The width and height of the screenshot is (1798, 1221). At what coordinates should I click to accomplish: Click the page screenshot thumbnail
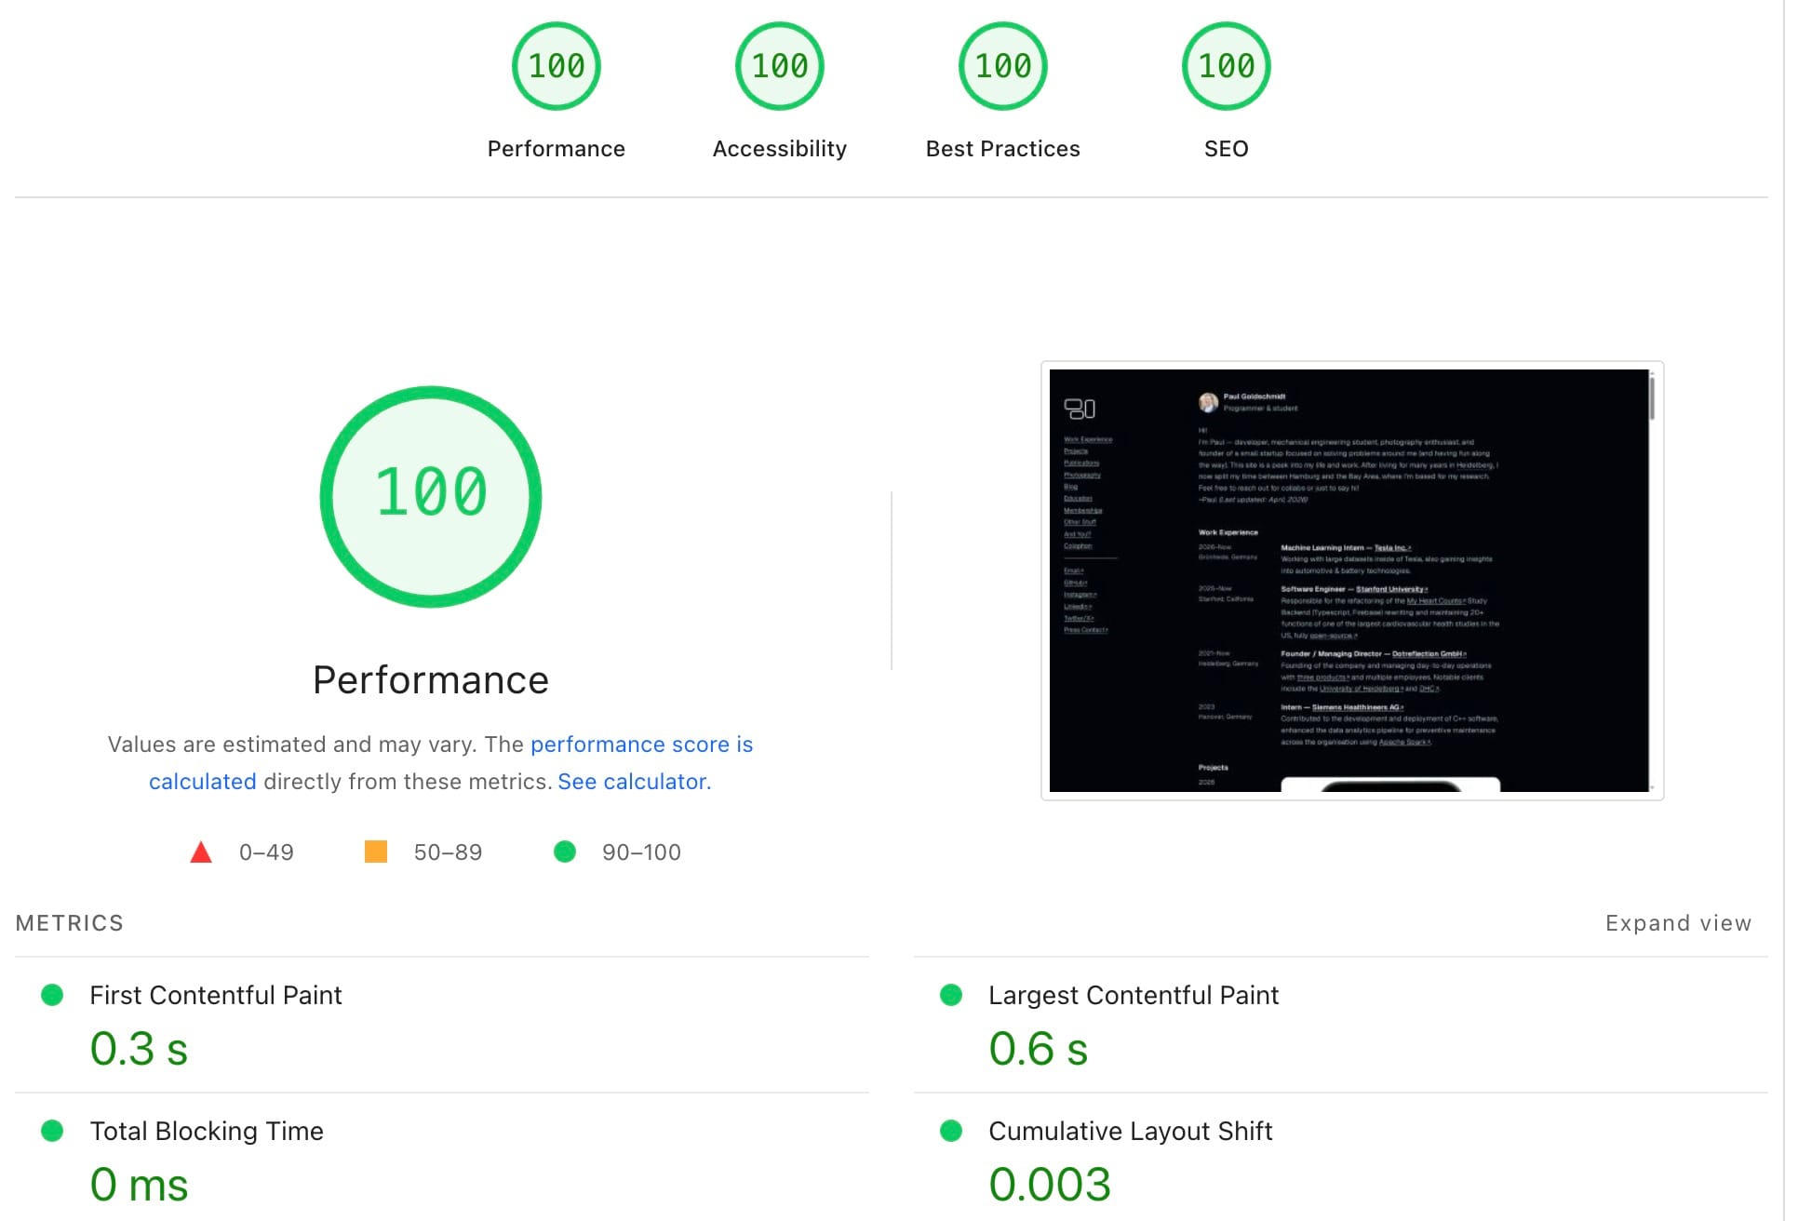[1350, 581]
